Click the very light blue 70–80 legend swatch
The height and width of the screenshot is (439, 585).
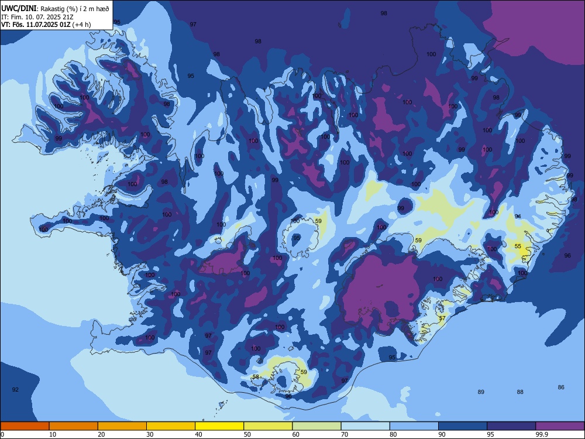(x=365, y=426)
